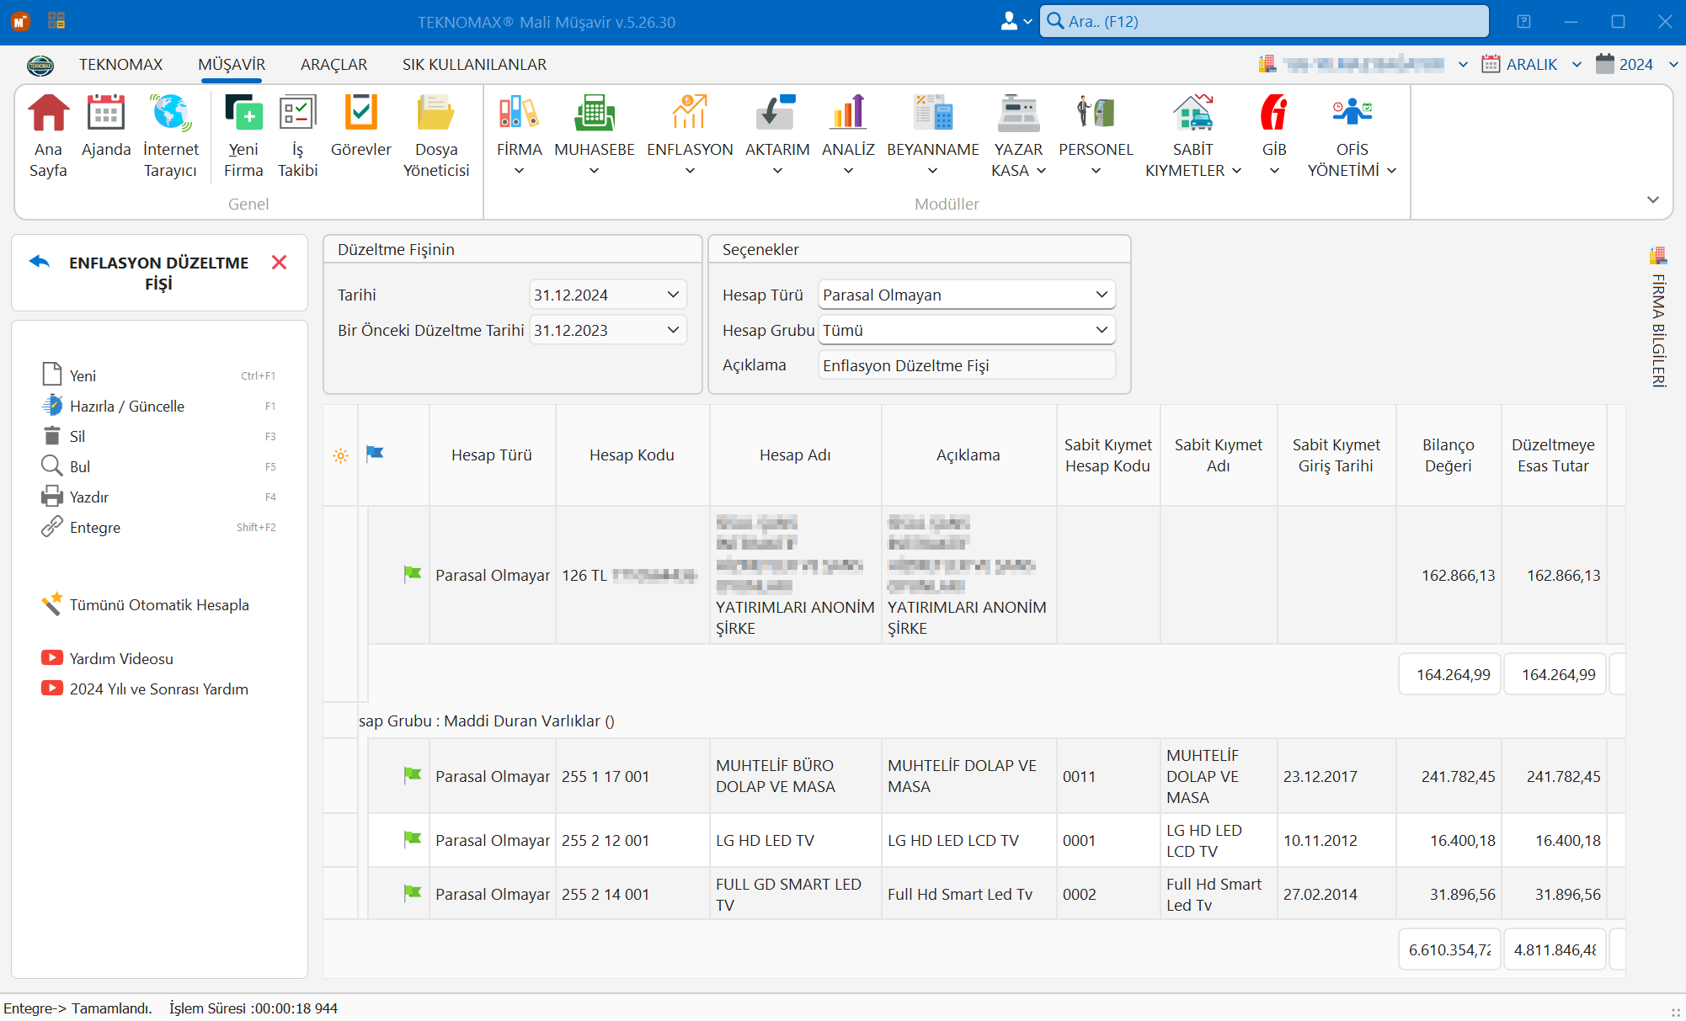Open Yardım Videosu link
Screen dimensions: 1686x1021
pos(107,658)
